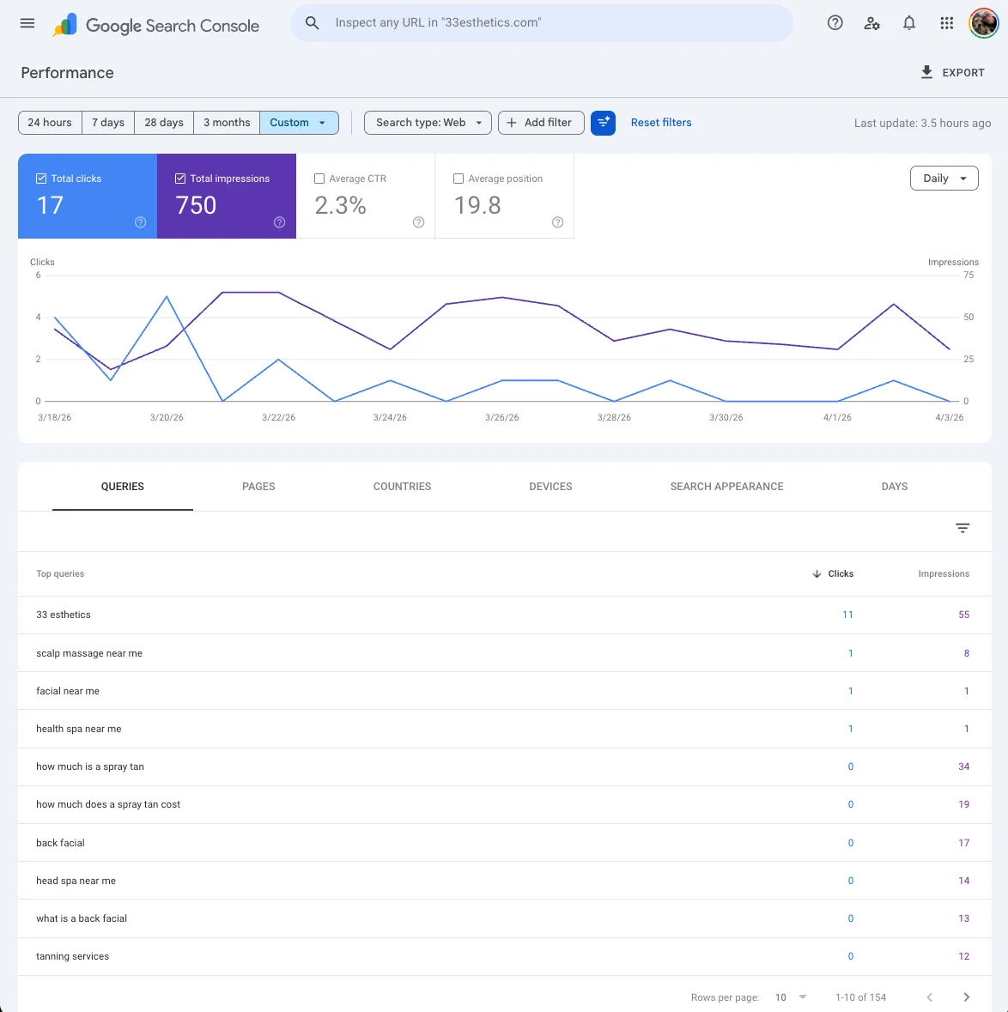
Task: Click the Add filter button
Action: tap(541, 123)
